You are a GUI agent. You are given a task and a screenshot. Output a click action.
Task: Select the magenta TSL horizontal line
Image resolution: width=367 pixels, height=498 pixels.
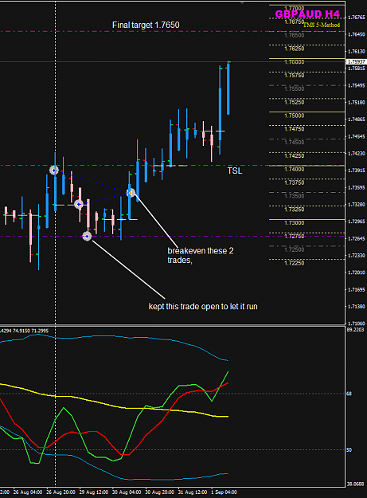pyautogui.click(x=172, y=166)
